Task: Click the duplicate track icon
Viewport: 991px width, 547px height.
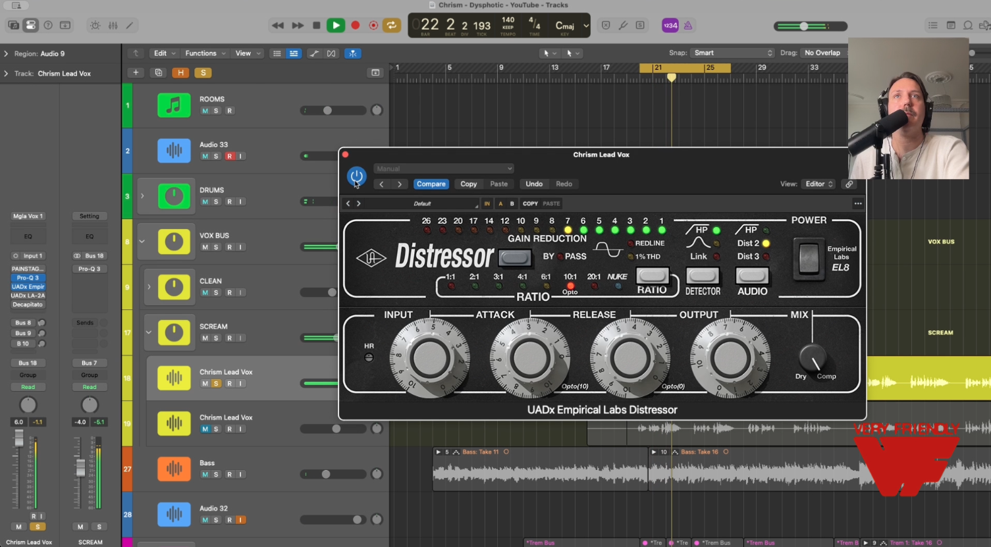Action: coord(158,72)
